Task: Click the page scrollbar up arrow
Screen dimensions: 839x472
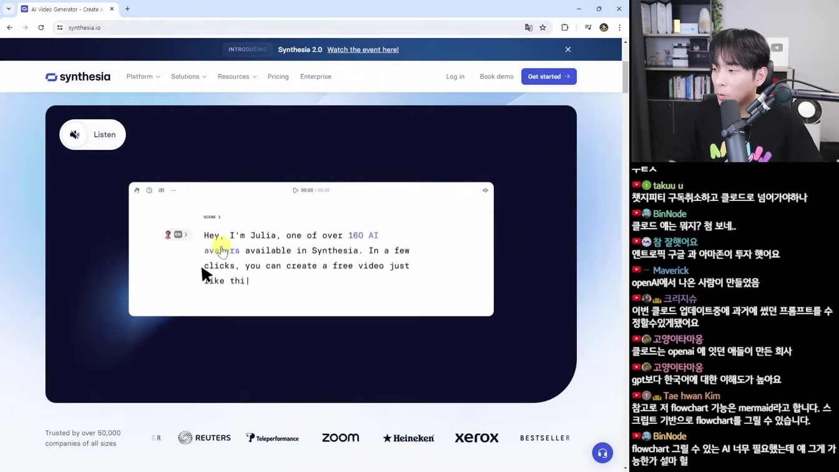Action: coord(626,42)
